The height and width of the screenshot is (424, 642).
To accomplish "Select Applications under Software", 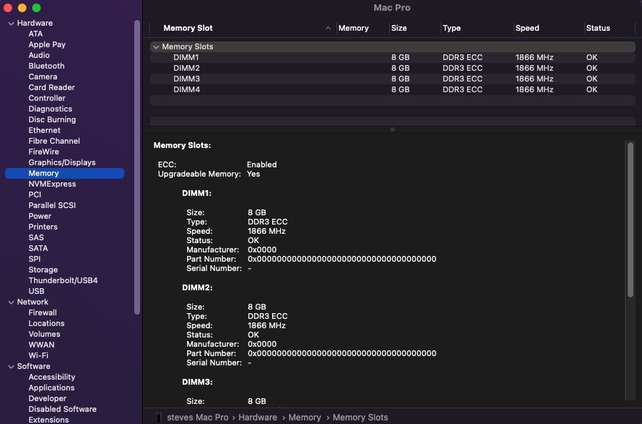I will [x=51, y=388].
